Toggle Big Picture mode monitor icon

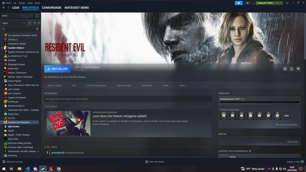(x=287, y=3)
